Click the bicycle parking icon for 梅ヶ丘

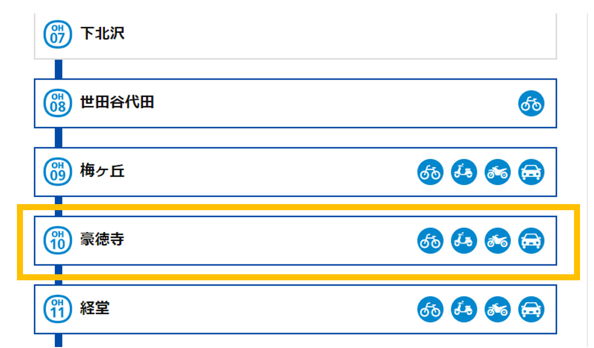click(x=431, y=172)
